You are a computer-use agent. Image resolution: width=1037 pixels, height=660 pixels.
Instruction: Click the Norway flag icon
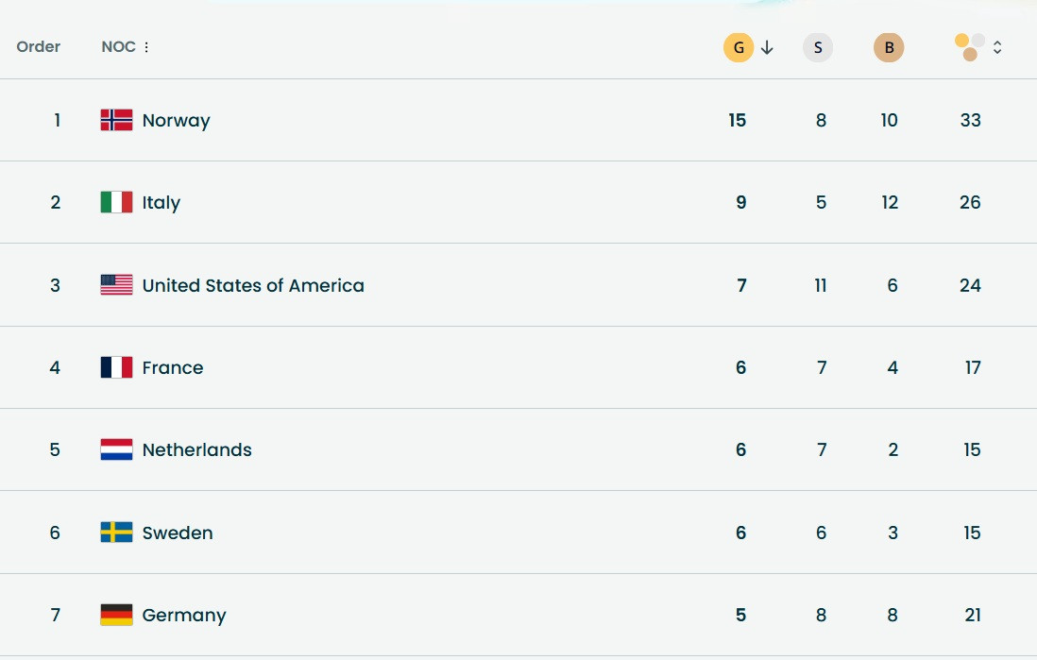tap(116, 120)
